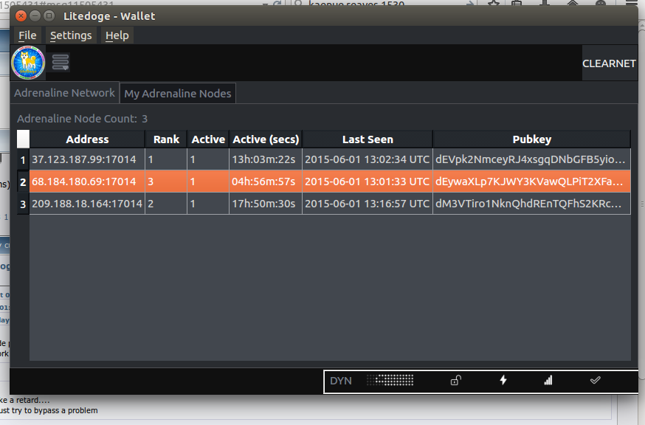Image resolution: width=645 pixels, height=425 pixels.
Task: Click Rank cell of 37.123.187.99 row
Action: click(x=166, y=159)
